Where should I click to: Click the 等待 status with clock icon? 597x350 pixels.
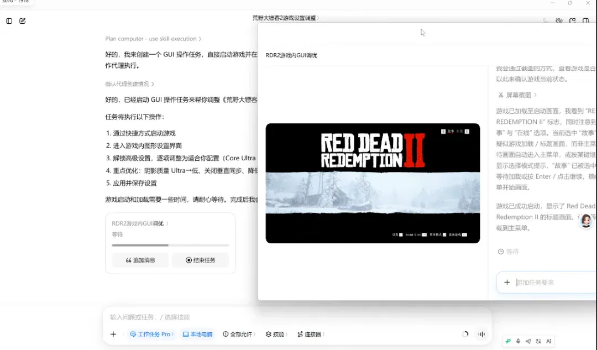pyautogui.click(x=509, y=252)
